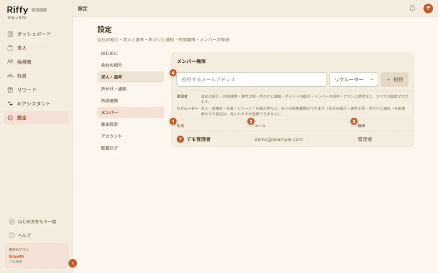Select 求人・選考 settings tab

pyautogui.click(x=130, y=77)
